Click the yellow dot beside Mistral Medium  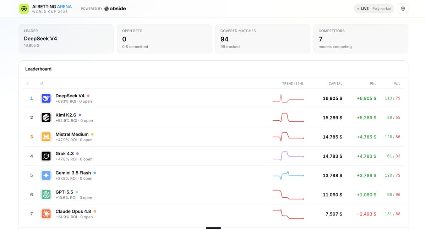coord(92,134)
